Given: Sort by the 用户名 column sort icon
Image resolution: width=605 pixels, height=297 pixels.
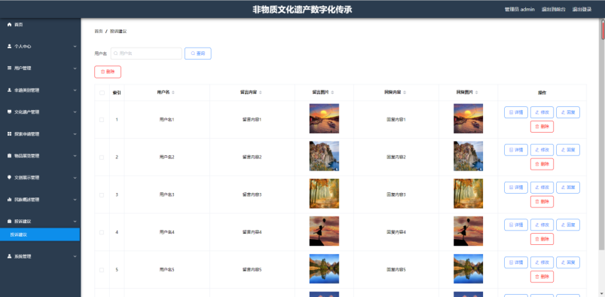Looking at the screenshot, I should tap(173, 93).
